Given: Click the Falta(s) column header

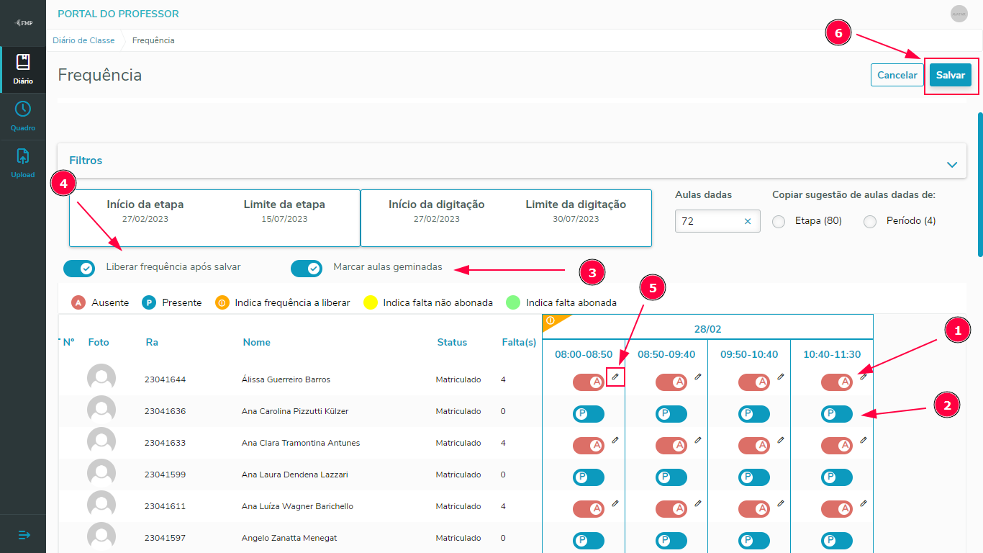Looking at the screenshot, I should [519, 342].
